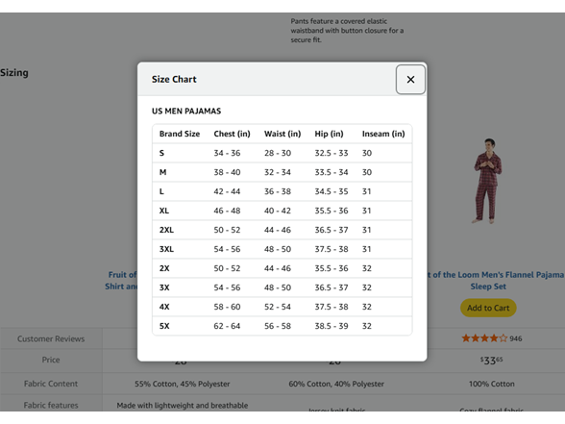Close the Size Chart dialog

(410, 79)
